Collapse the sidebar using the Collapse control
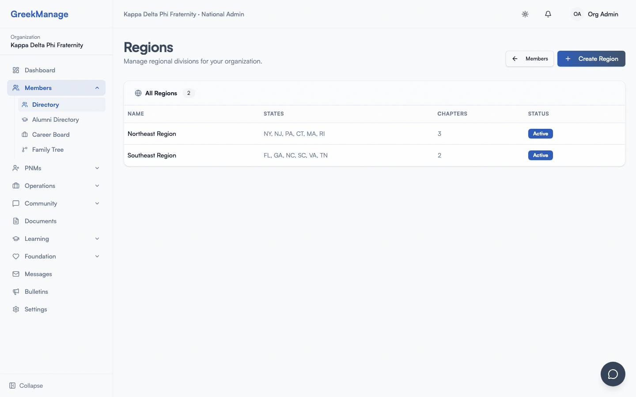636x397 pixels. [x=26, y=386]
